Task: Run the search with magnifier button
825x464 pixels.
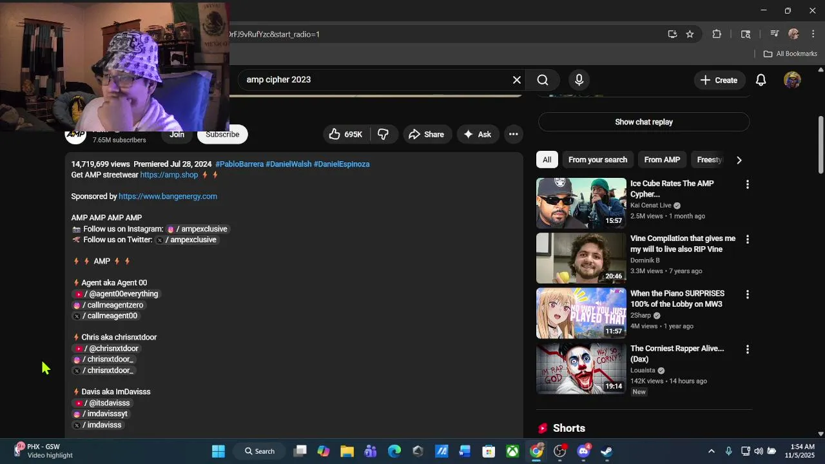Action: (543, 80)
